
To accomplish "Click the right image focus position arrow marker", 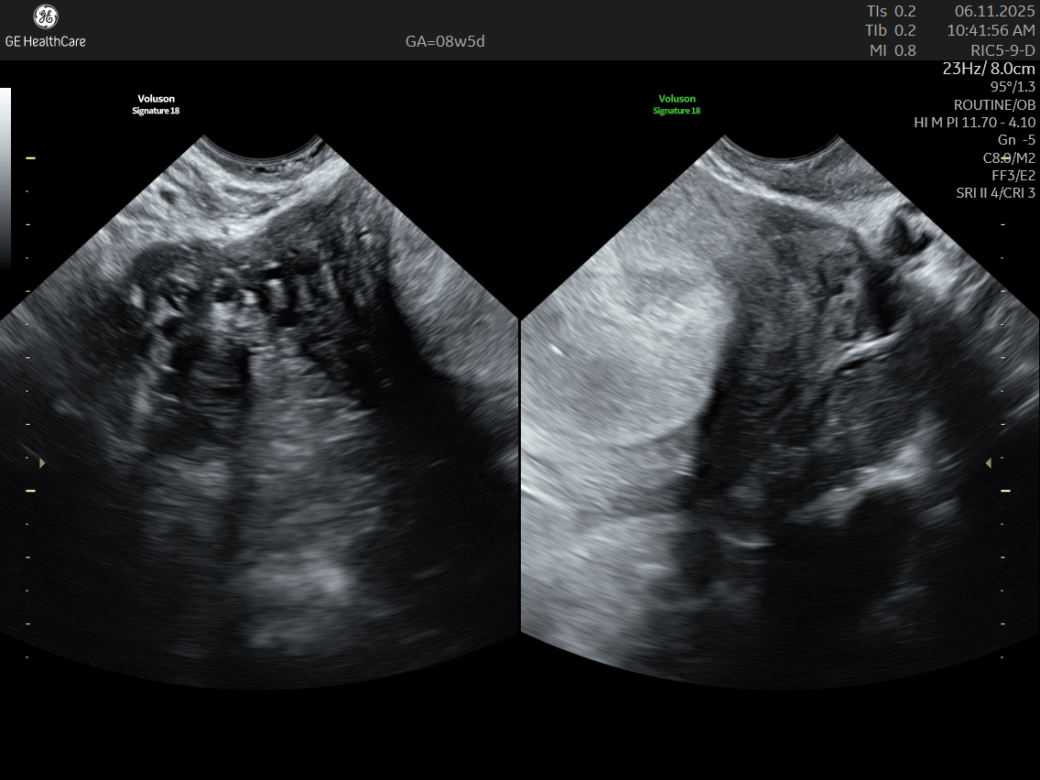I will pyautogui.click(x=988, y=463).
